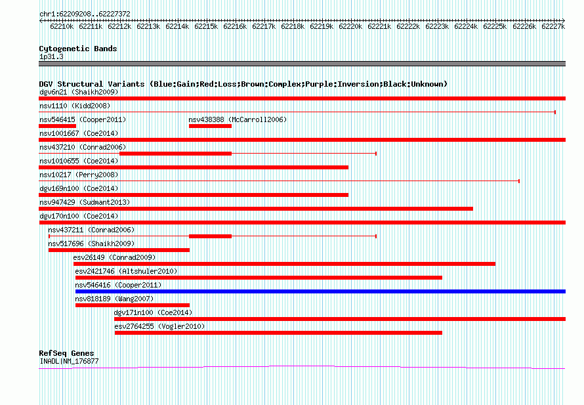
Task: Click the red bar under esv2421746
Action: [259, 278]
